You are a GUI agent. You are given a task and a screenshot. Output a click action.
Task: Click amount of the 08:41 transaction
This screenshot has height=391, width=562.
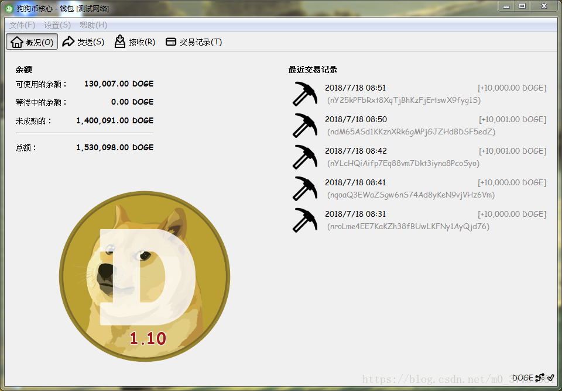512,182
